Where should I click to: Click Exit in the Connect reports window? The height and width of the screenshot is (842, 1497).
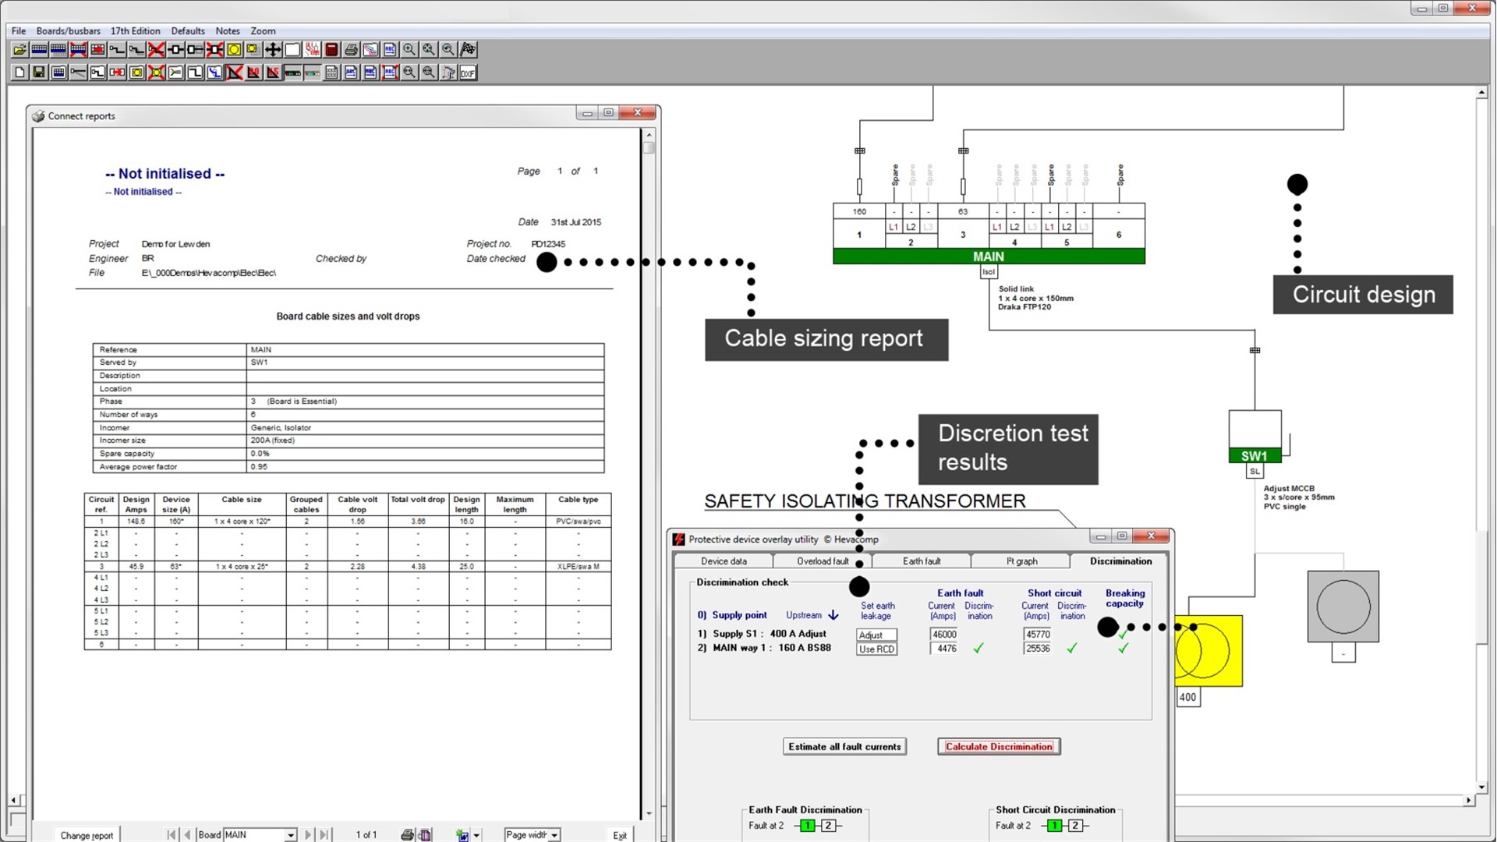click(619, 835)
